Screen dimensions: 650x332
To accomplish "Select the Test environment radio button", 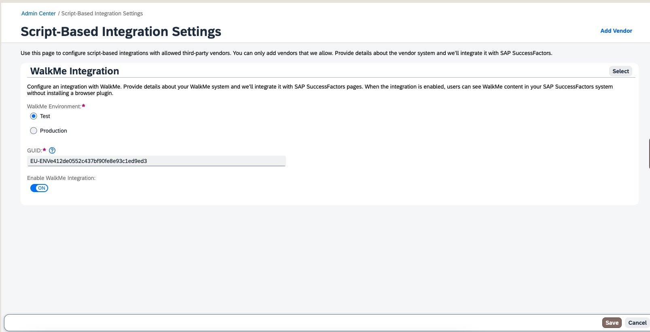I will (x=34, y=116).
